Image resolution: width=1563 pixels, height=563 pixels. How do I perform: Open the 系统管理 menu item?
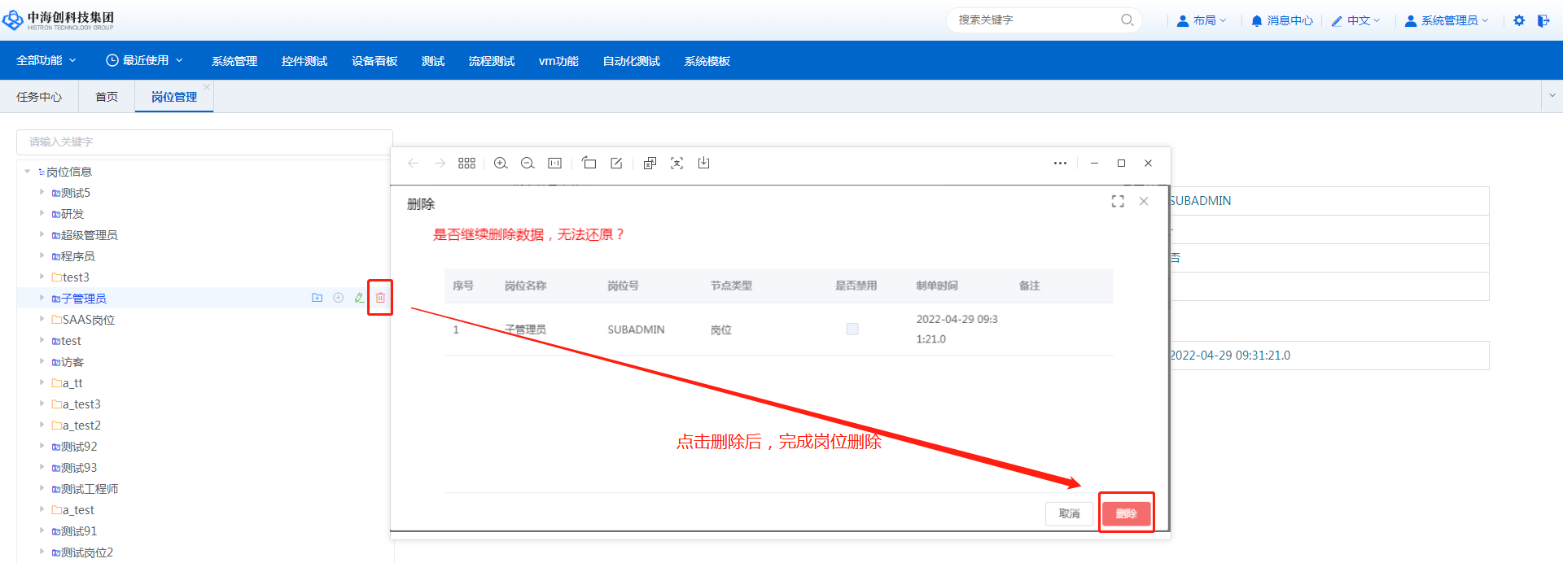[234, 61]
